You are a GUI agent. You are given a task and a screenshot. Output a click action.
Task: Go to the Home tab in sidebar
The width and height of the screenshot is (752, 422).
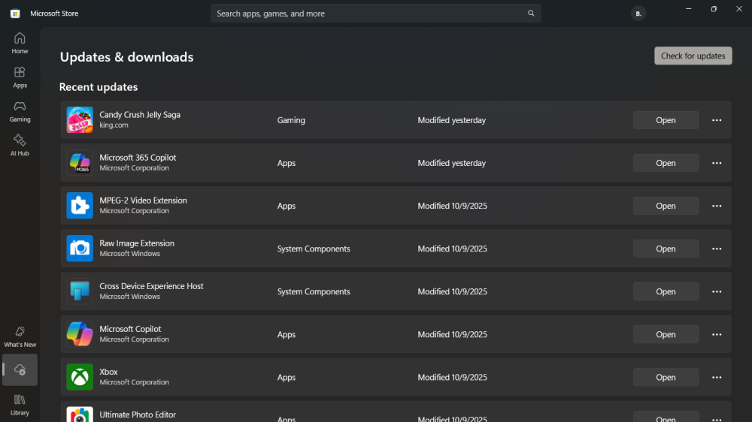tap(20, 43)
